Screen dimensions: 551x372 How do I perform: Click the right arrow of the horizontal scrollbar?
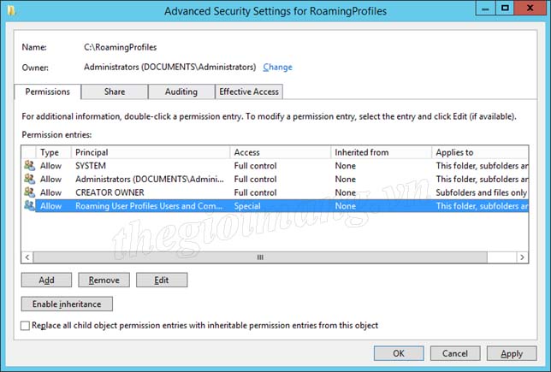point(522,257)
